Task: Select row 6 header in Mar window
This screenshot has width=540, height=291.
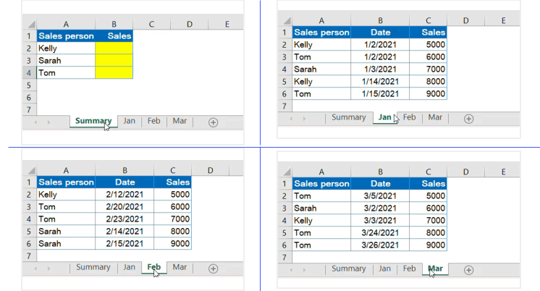Action: tap(284, 245)
